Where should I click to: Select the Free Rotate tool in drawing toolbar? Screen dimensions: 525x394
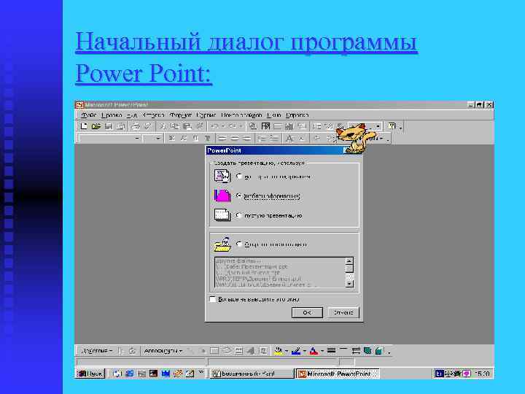click(132, 351)
